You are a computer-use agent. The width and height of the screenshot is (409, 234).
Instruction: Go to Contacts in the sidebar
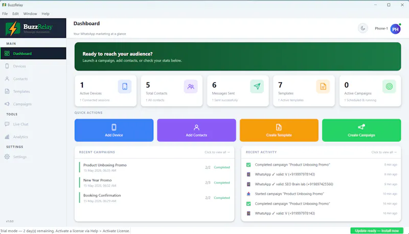pos(33,79)
